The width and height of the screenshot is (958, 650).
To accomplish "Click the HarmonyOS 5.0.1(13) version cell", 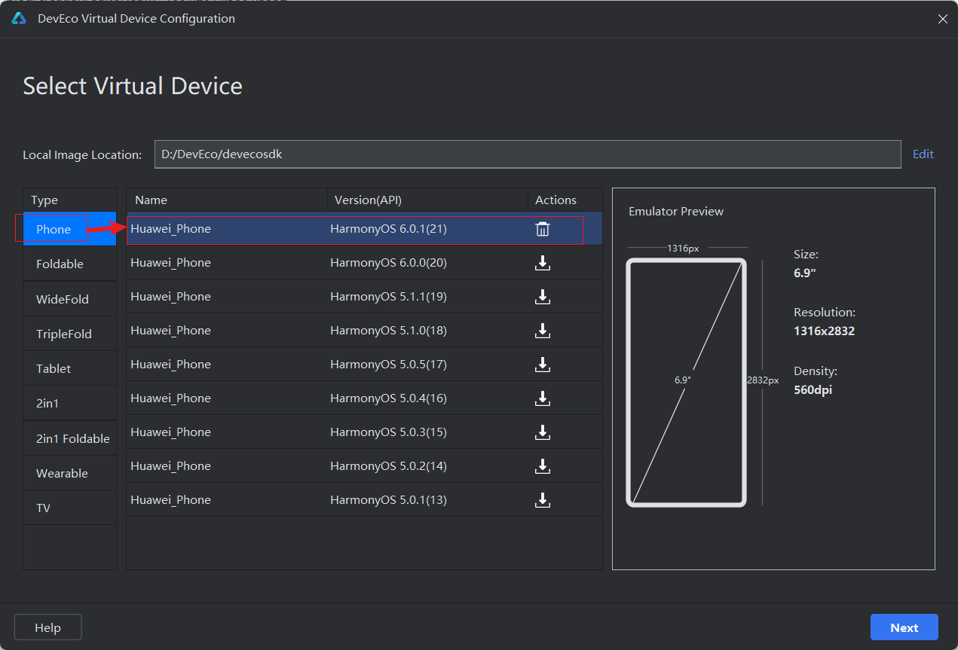I will click(388, 500).
